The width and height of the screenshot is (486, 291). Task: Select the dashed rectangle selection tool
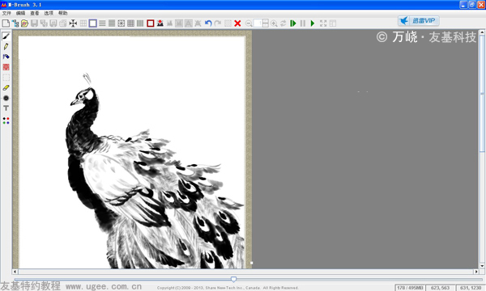[x=6, y=78]
